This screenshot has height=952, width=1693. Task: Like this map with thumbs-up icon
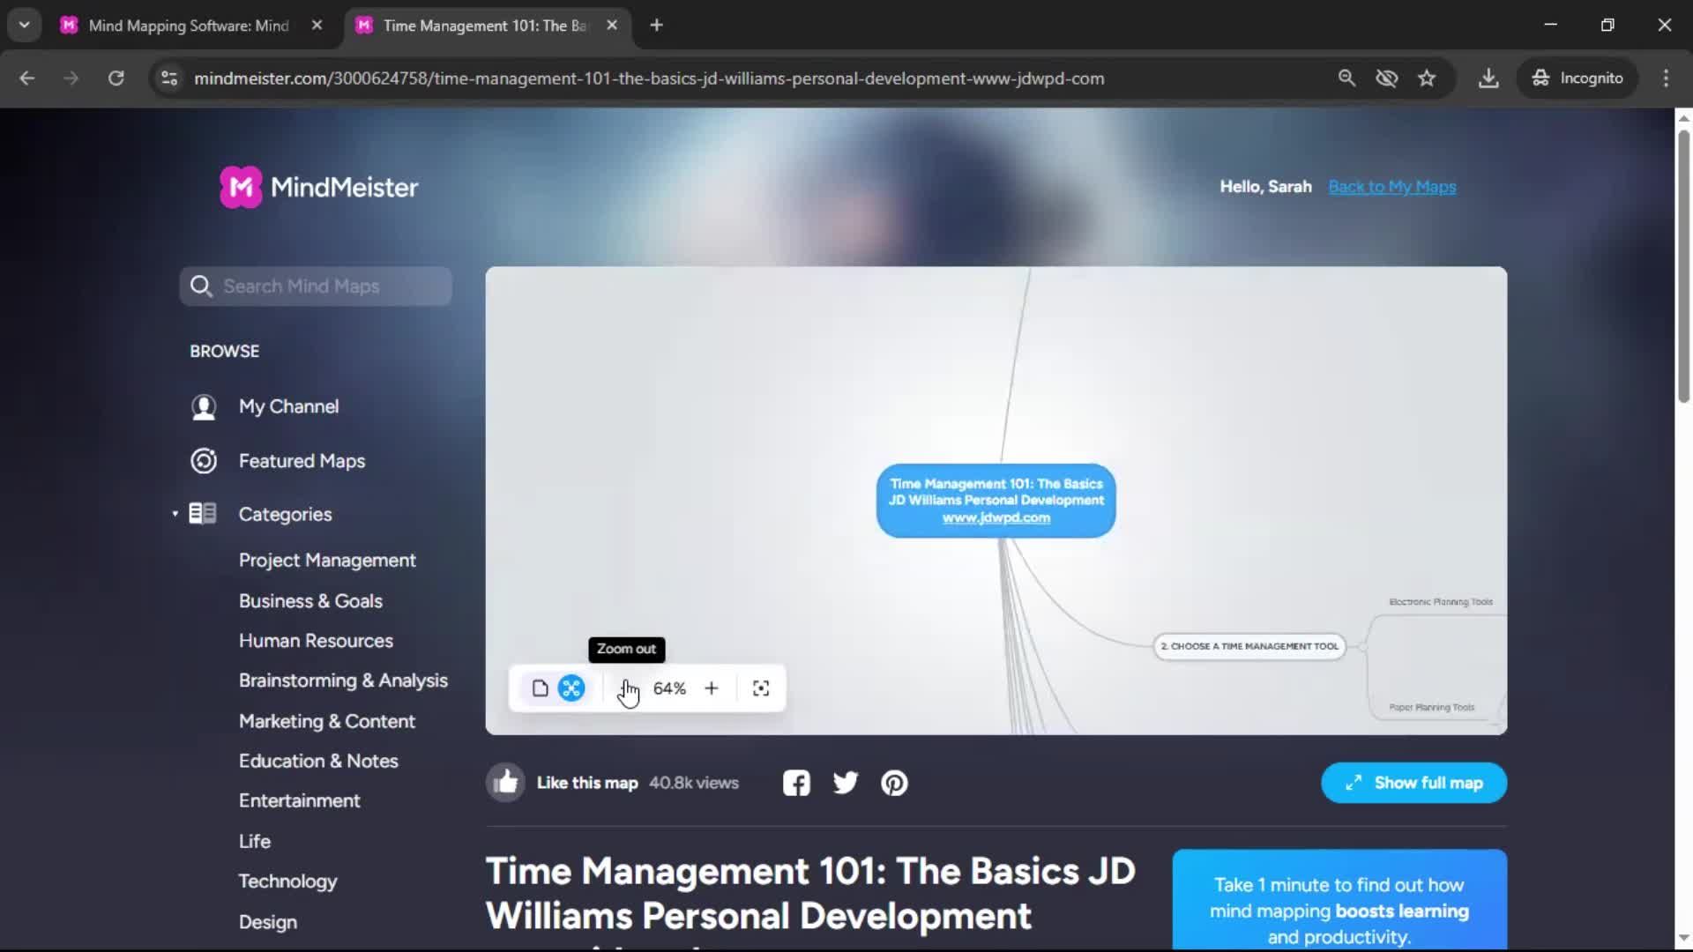(505, 783)
